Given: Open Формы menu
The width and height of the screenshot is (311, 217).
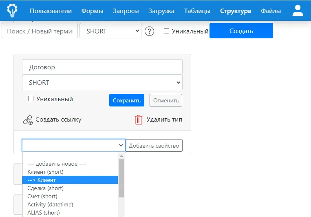Looking at the screenshot, I should [x=92, y=11].
